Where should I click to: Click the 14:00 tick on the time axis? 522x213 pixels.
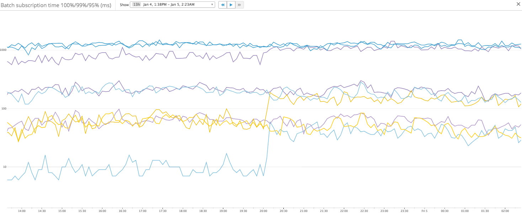(x=22, y=211)
